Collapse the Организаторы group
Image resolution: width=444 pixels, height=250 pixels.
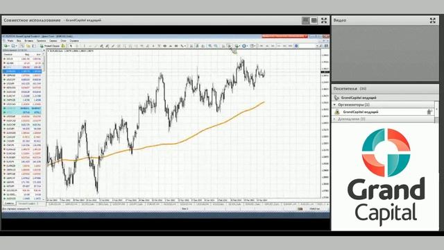click(x=334, y=105)
